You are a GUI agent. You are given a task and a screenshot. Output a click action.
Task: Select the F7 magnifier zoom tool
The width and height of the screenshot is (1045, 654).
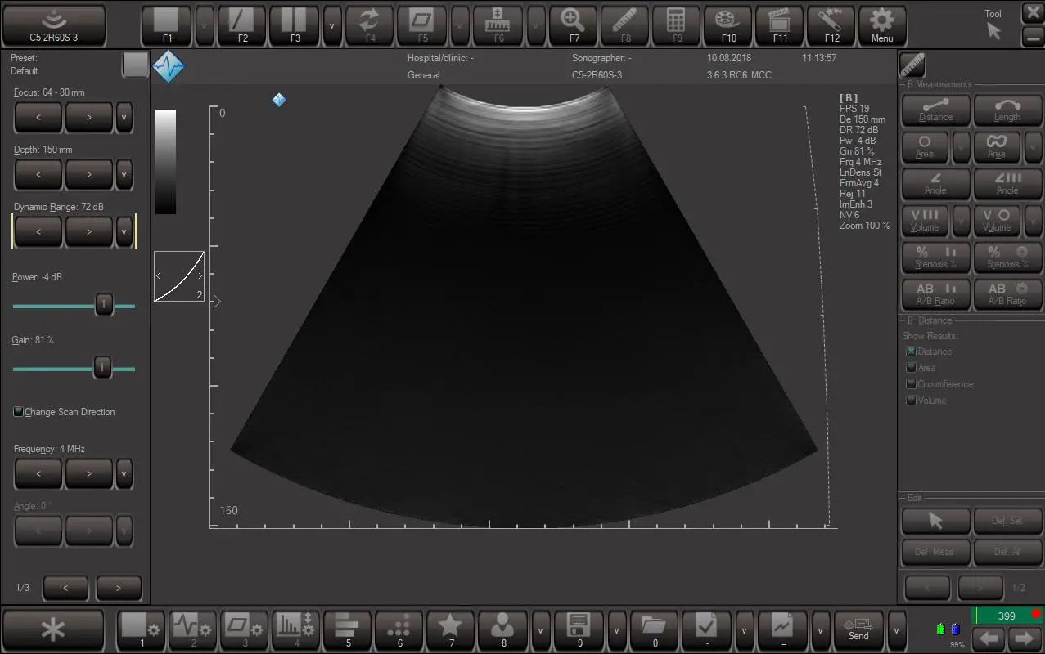click(x=573, y=25)
